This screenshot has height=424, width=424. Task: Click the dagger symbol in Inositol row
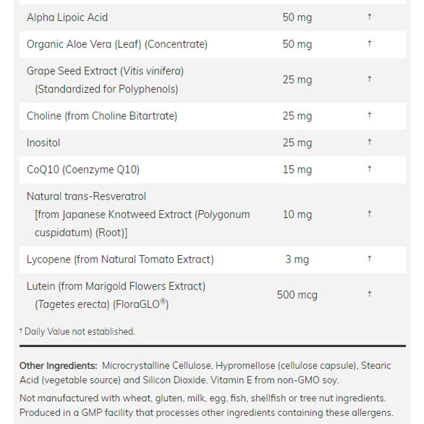(369, 142)
